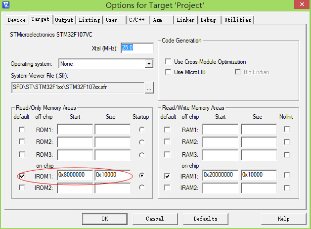Click the ROM3 Size field
Image resolution: width=311 pixels, height=229 pixels.
tap(113, 155)
